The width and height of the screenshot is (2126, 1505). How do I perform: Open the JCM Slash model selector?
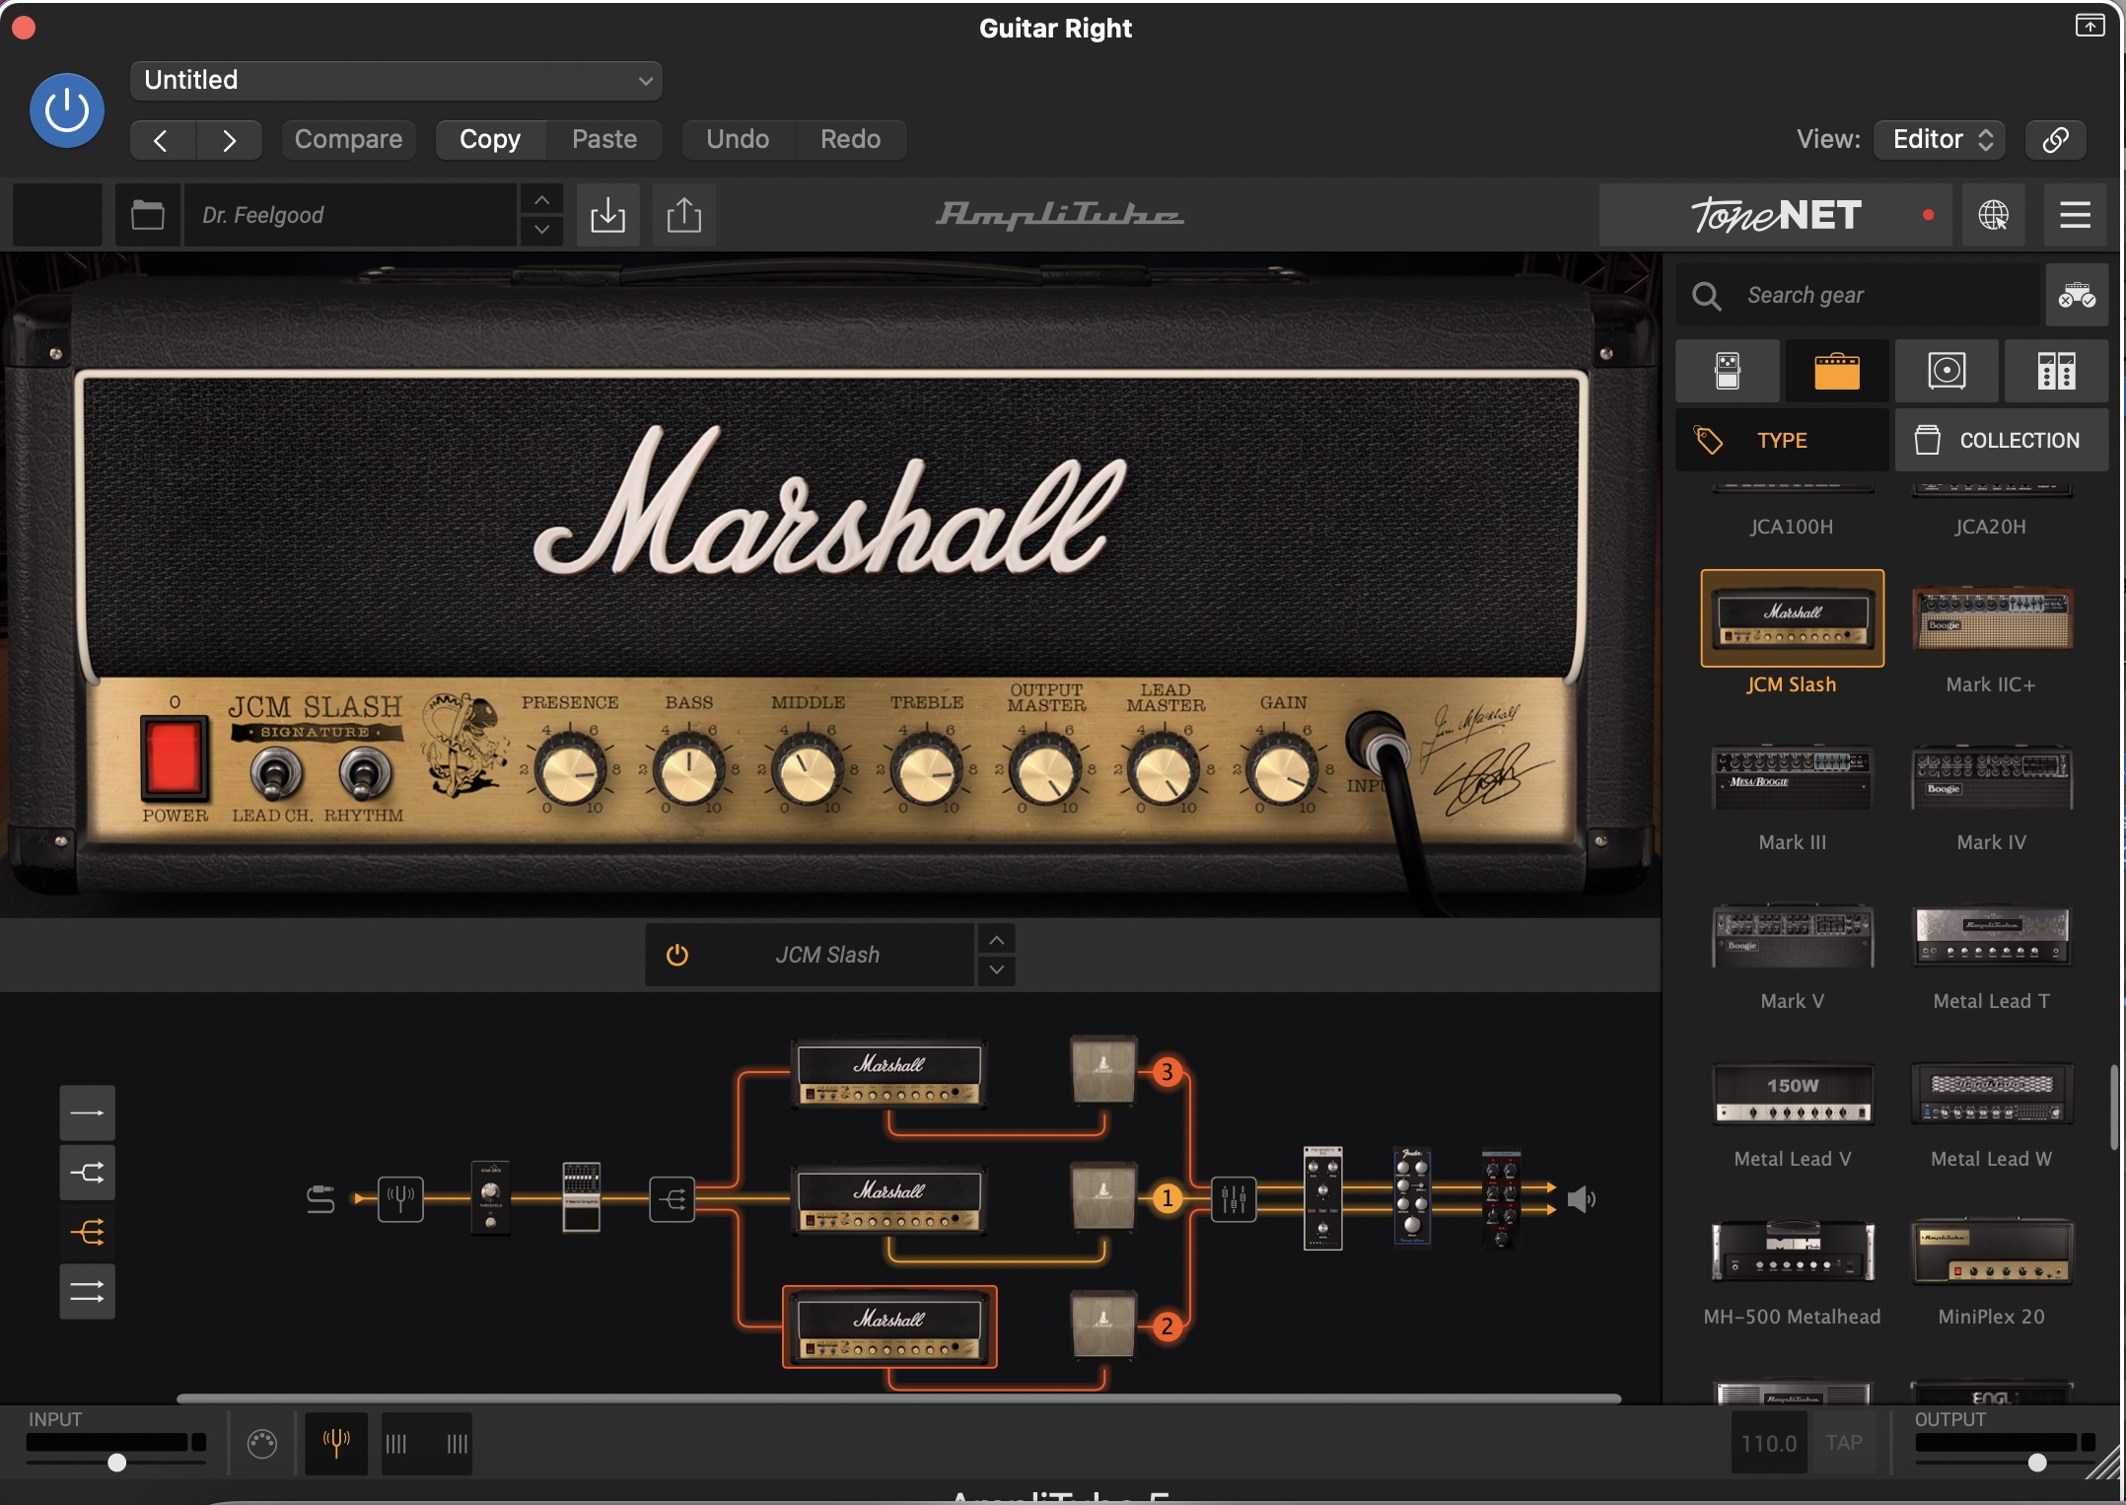pos(826,955)
